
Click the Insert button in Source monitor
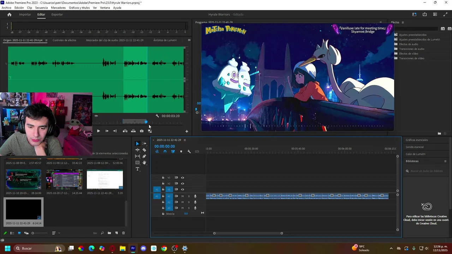click(x=125, y=131)
